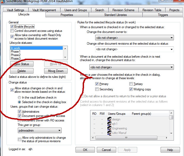The image size is (184, 156).
Task: Click right arrow of users/groups horizontal scrollbar
Action: point(167,138)
